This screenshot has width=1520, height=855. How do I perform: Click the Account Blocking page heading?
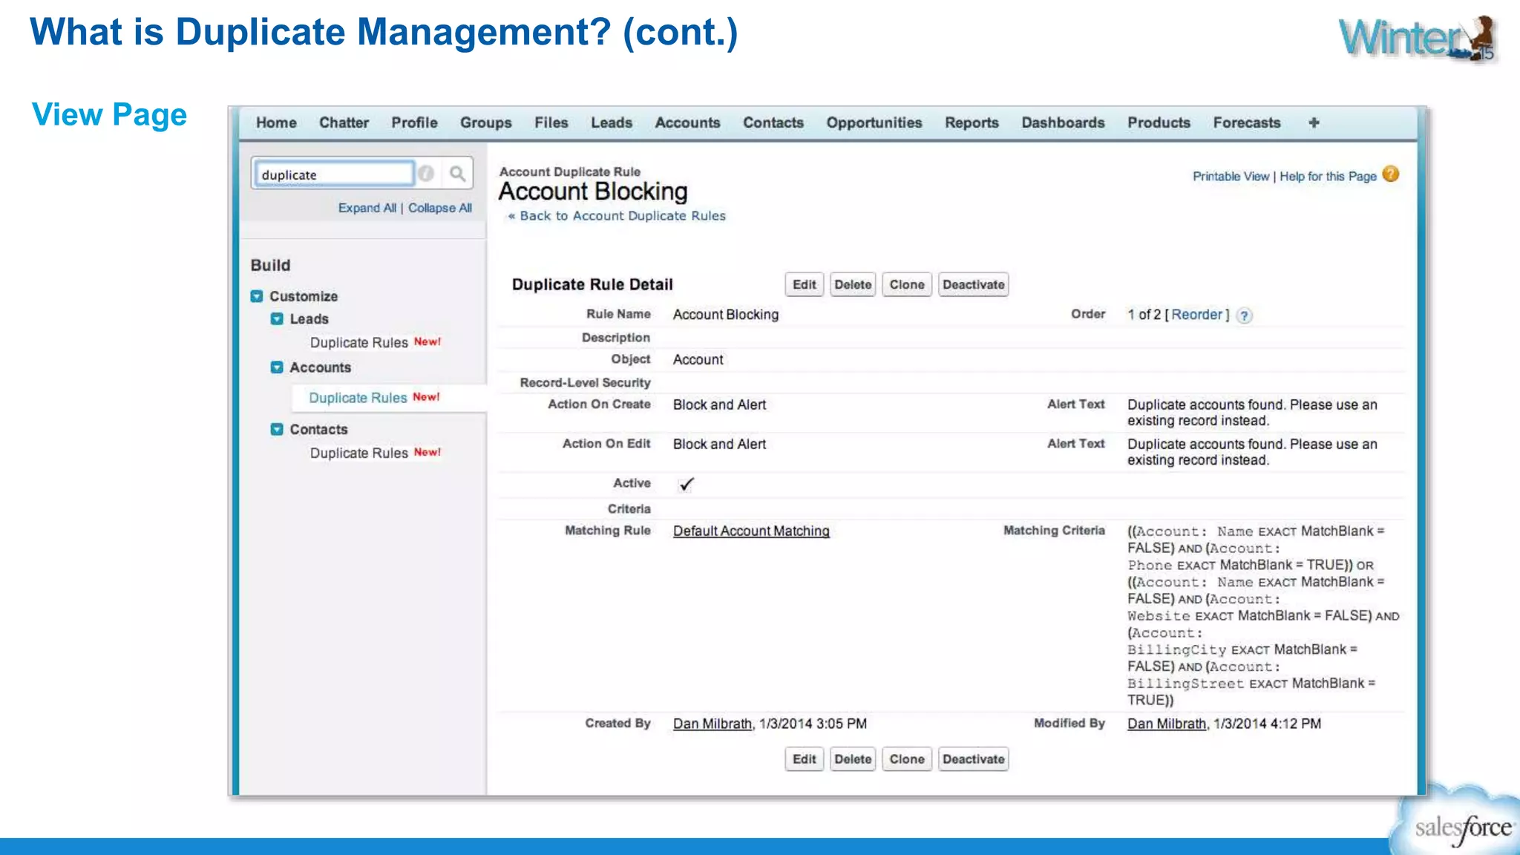[593, 191]
